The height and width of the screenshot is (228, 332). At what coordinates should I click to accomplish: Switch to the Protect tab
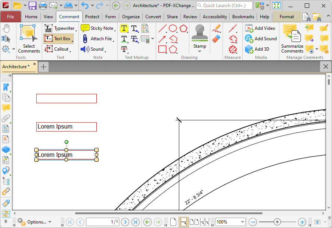(x=92, y=17)
